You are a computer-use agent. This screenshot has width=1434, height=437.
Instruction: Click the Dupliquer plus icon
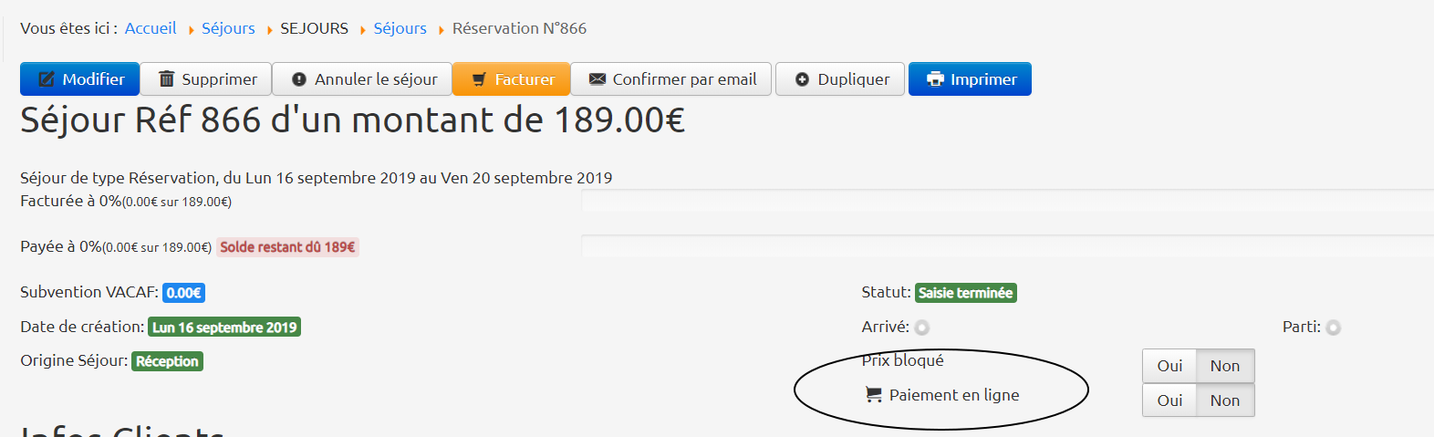802,79
